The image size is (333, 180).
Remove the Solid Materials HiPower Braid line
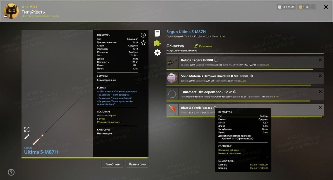tap(320, 76)
